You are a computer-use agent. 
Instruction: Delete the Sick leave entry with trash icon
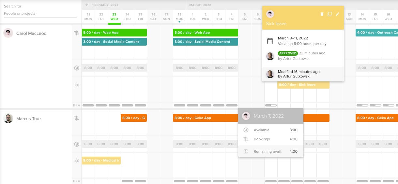tap(322, 14)
